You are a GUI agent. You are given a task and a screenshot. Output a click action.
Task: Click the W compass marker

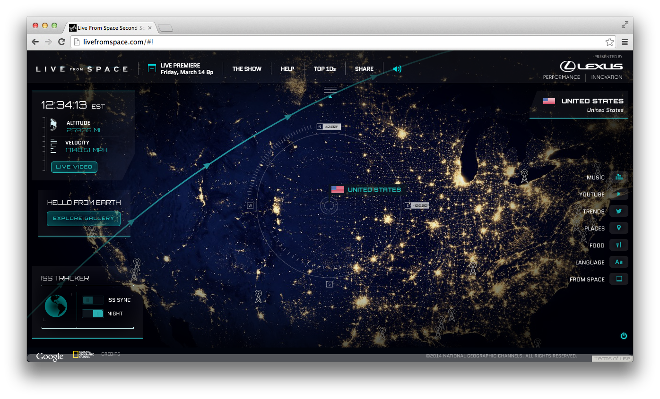pyautogui.click(x=250, y=205)
